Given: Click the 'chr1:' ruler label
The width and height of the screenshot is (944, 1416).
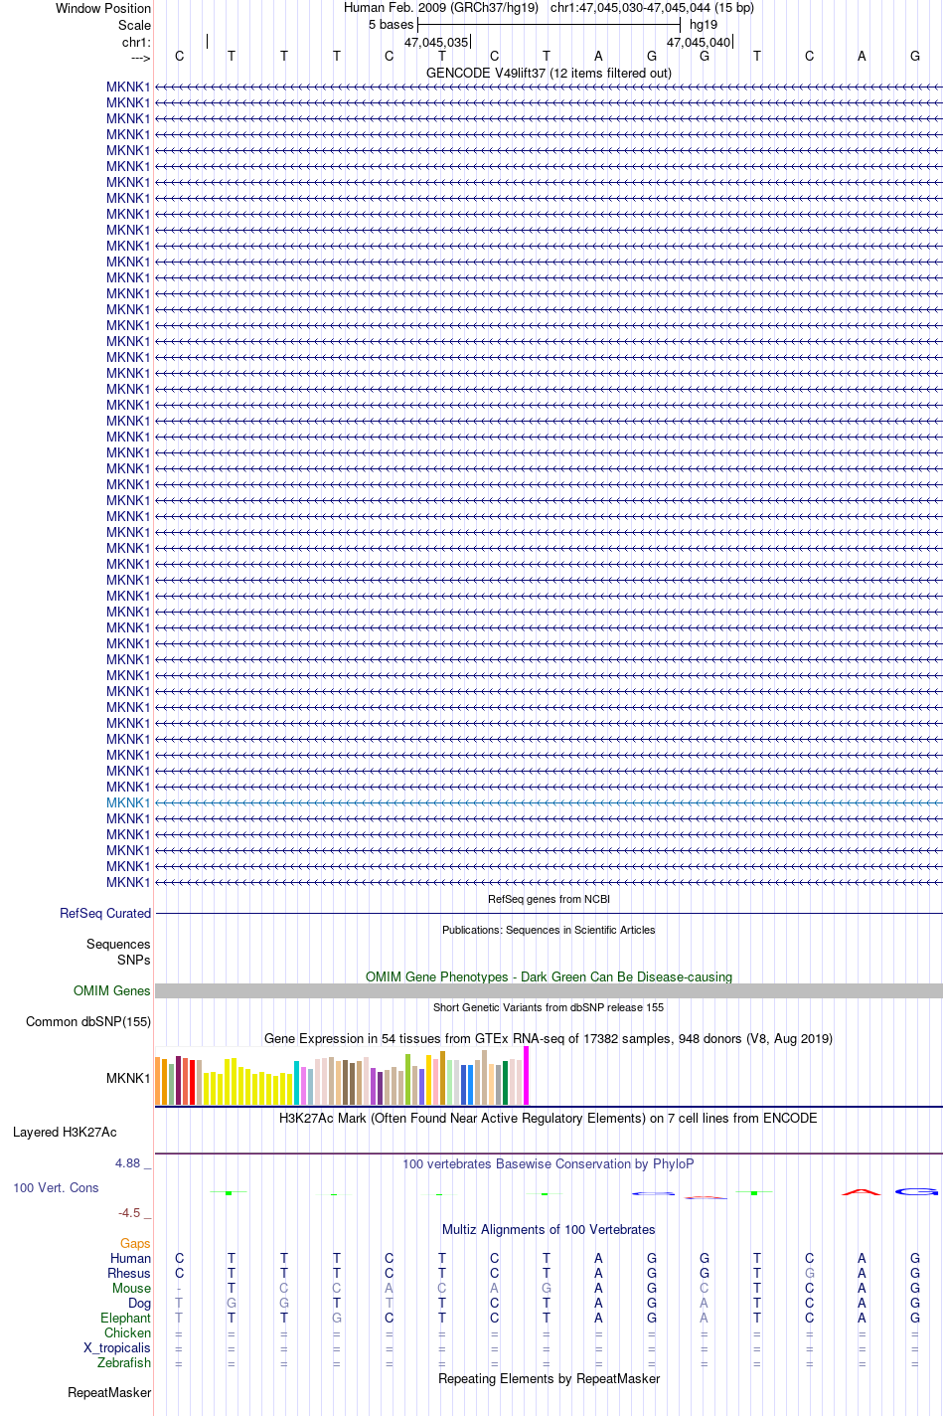Looking at the screenshot, I should (x=136, y=42).
